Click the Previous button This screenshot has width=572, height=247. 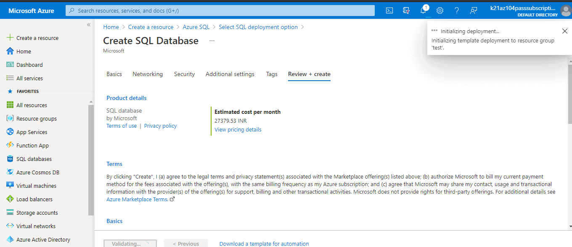[x=185, y=243]
